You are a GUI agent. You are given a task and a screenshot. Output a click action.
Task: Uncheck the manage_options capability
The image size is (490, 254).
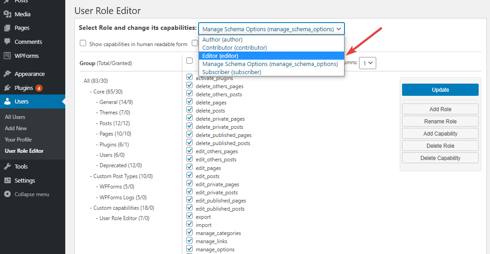click(x=189, y=249)
